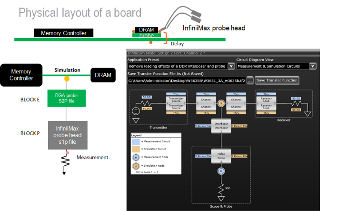347x211 pixels.
Task: Click the 50Ω scope termination resistor
Action: 221,189
